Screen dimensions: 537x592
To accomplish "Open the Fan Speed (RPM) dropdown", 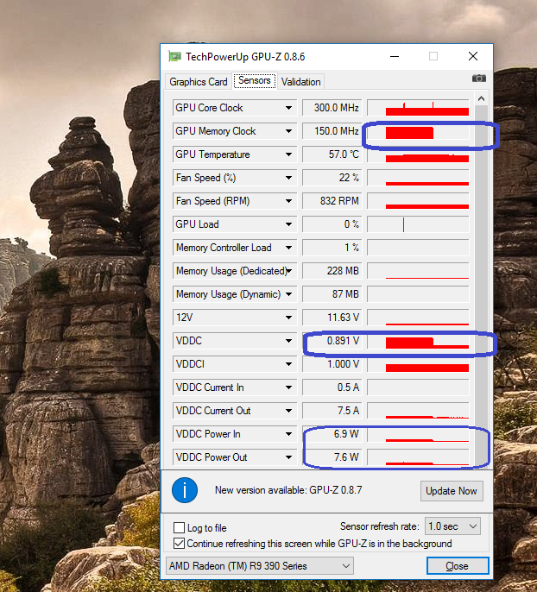I will point(288,201).
